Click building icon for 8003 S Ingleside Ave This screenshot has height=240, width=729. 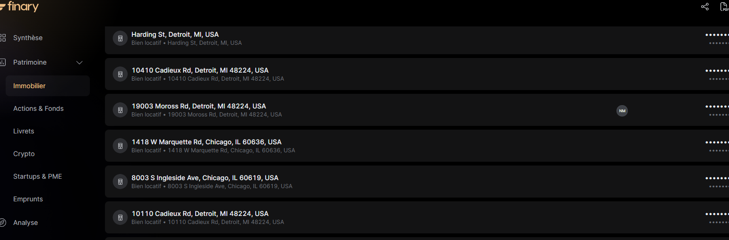tap(120, 182)
